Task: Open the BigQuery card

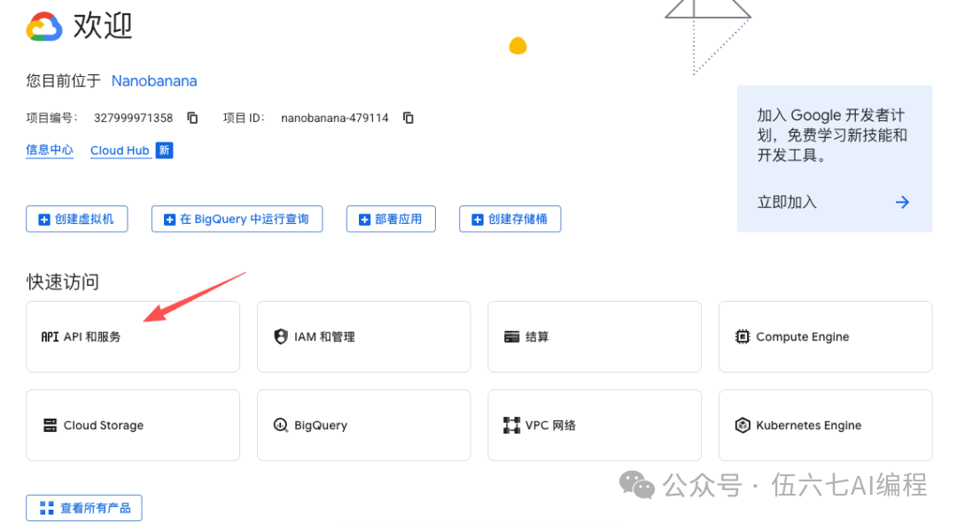Action: 363,425
